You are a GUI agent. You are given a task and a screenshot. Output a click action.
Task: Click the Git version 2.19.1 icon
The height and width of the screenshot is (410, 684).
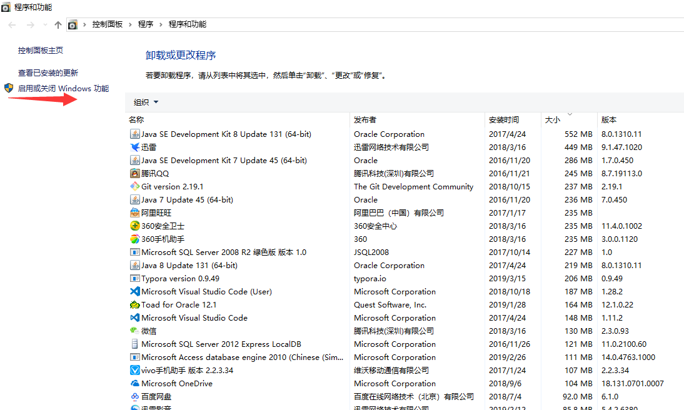point(134,187)
